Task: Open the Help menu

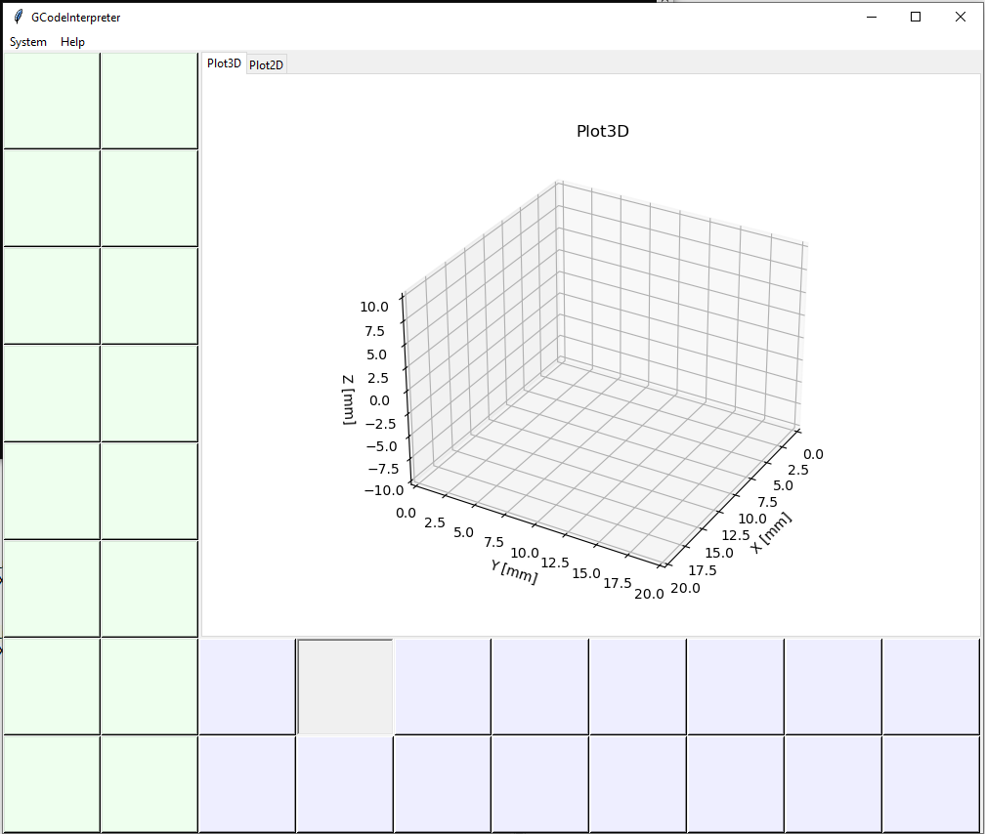Action: pos(72,42)
